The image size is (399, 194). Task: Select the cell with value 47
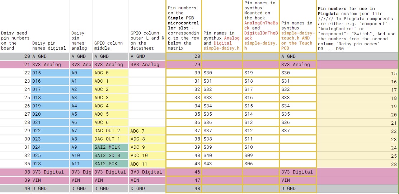183,180
